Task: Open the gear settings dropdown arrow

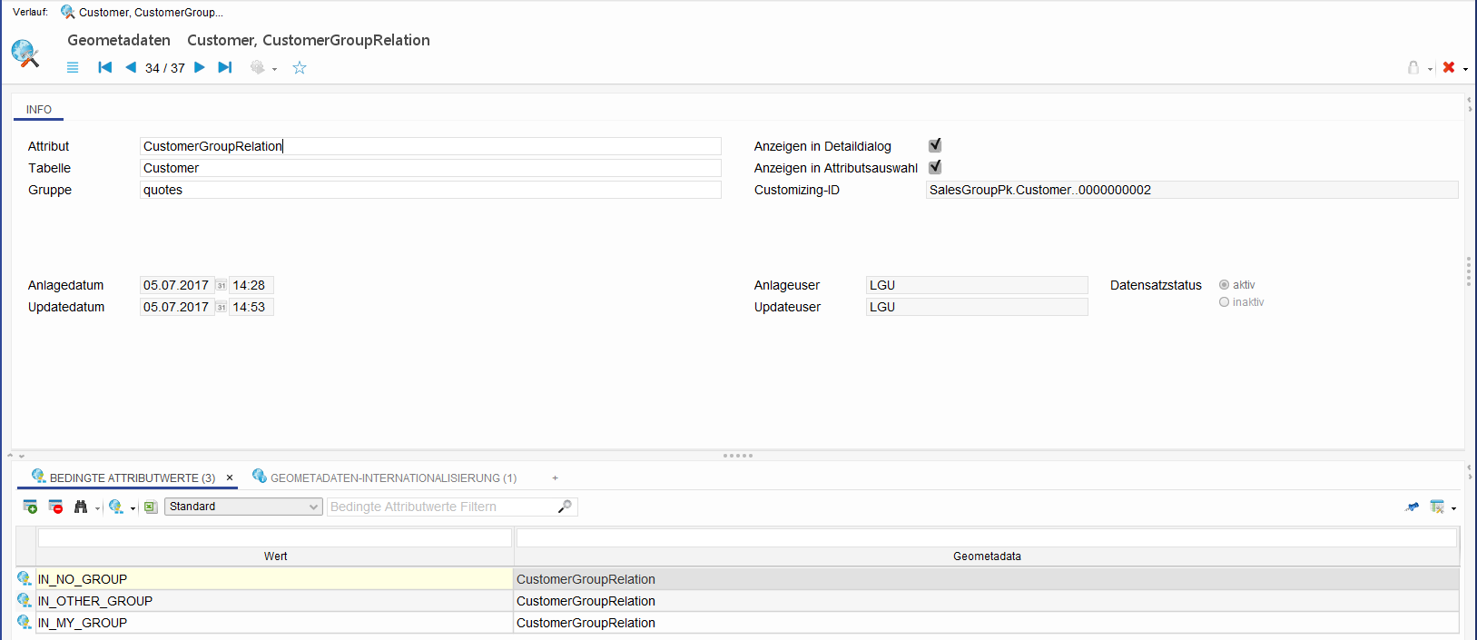Action: pos(274,69)
